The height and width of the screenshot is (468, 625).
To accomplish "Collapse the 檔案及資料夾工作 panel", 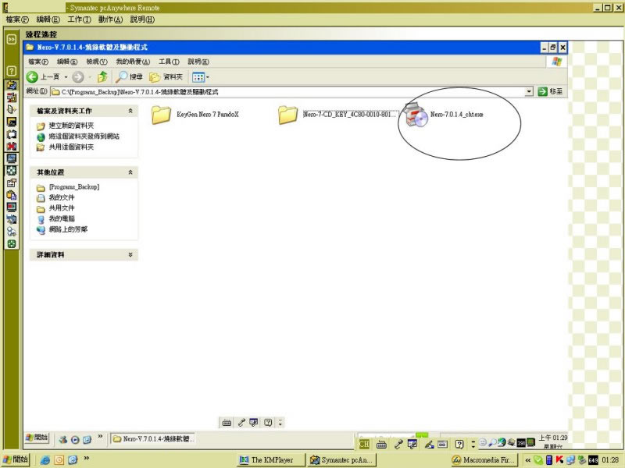I will 130,111.
